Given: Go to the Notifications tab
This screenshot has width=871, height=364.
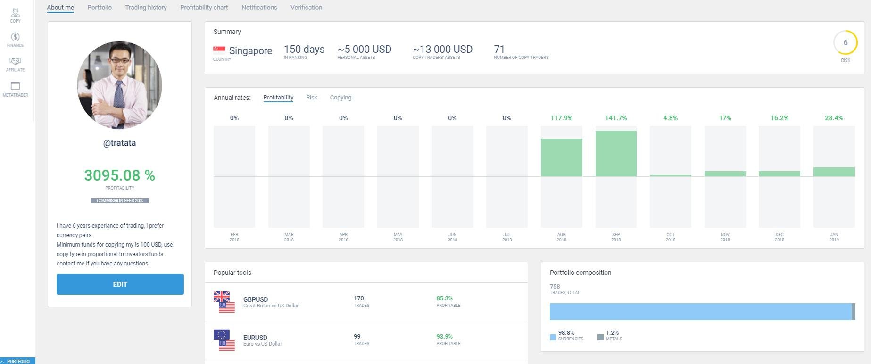Looking at the screenshot, I should pos(259,8).
